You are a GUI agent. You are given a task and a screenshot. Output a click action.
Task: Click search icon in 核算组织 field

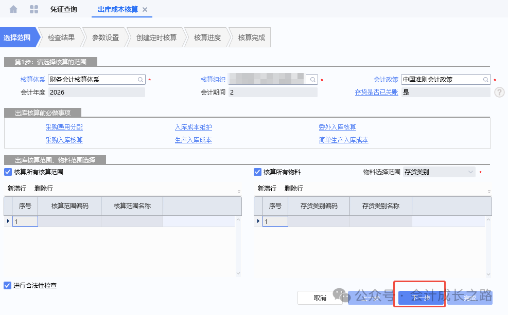coord(312,80)
